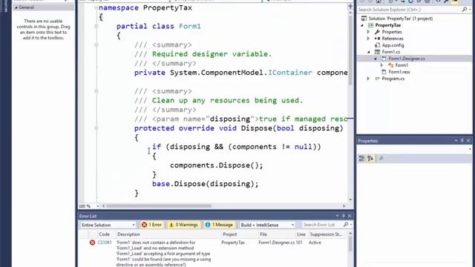Collapse the General group in Toolbox
This screenshot has height=267, width=475.
(x=16, y=7)
